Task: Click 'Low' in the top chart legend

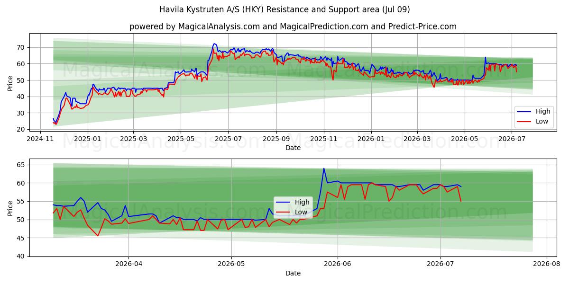Action: 542,121
